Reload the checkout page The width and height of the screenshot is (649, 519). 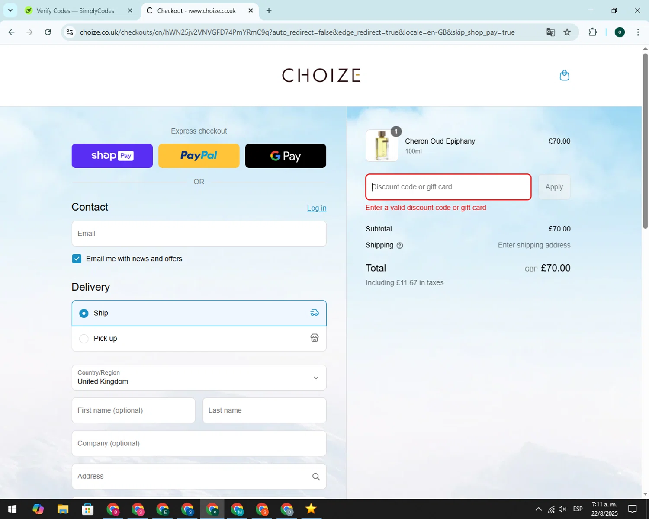tap(48, 32)
